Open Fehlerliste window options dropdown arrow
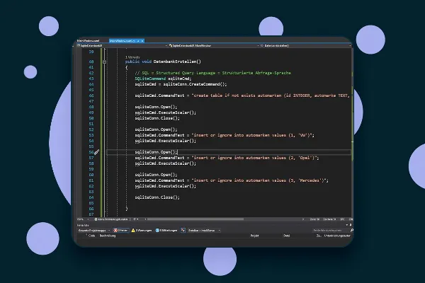This screenshot has height=283, width=425. point(346,225)
